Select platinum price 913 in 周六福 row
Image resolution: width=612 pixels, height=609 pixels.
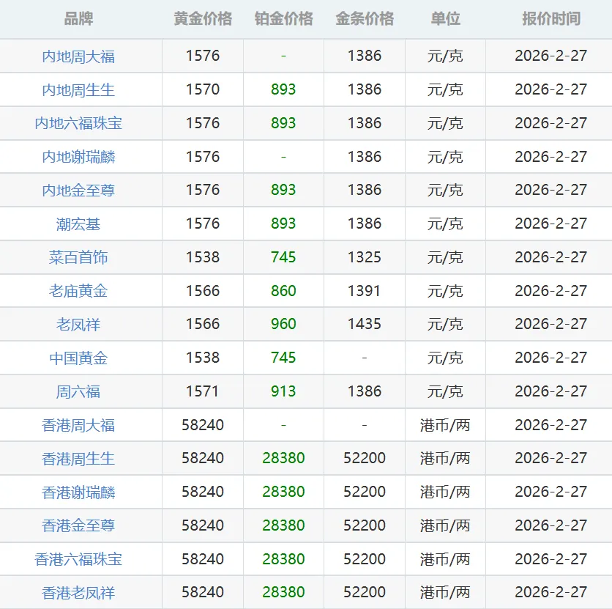click(x=284, y=391)
